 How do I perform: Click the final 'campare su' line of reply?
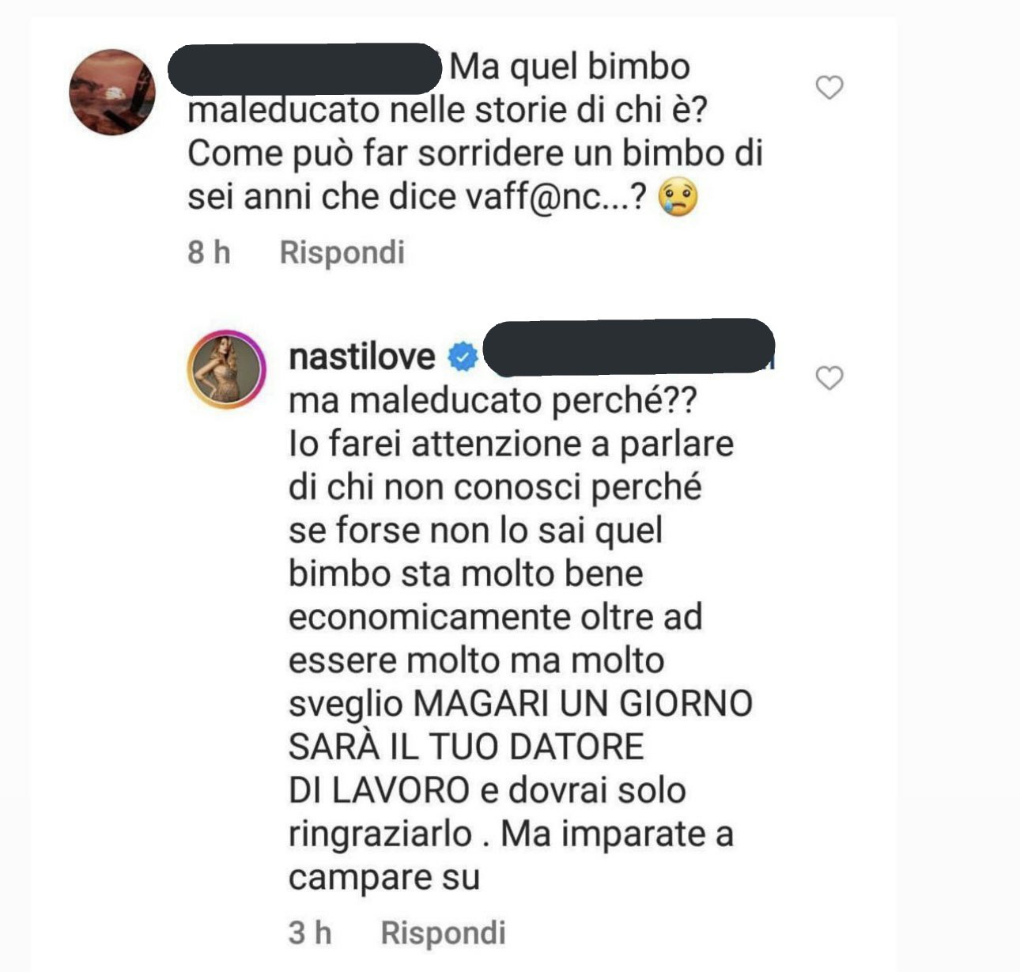(x=384, y=878)
